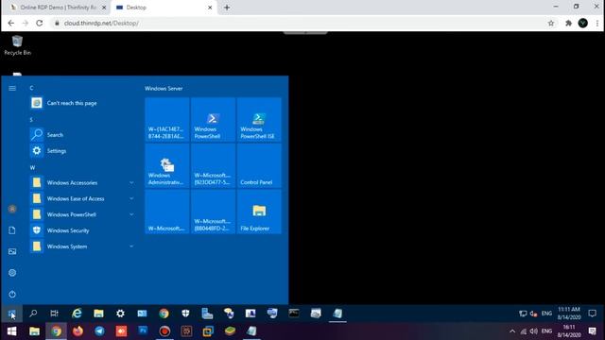Click the letter W header in app list

(32, 168)
